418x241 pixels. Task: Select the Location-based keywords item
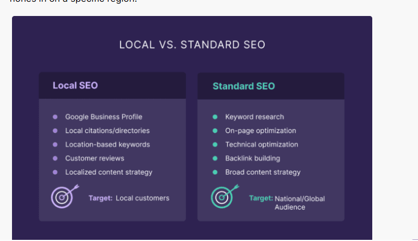click(x=108, y=144)
